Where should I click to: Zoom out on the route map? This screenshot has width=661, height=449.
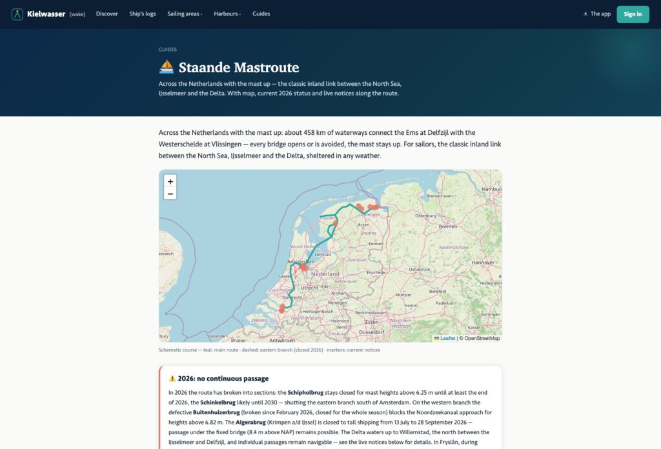[170, 194]
